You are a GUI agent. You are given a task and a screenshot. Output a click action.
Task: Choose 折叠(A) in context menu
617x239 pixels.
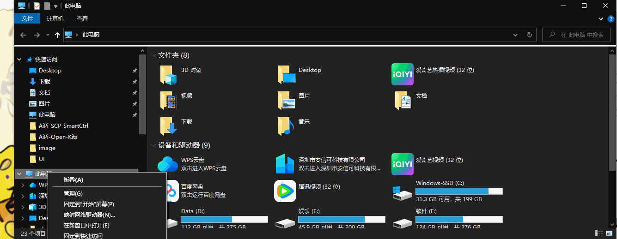pos(107,180)
